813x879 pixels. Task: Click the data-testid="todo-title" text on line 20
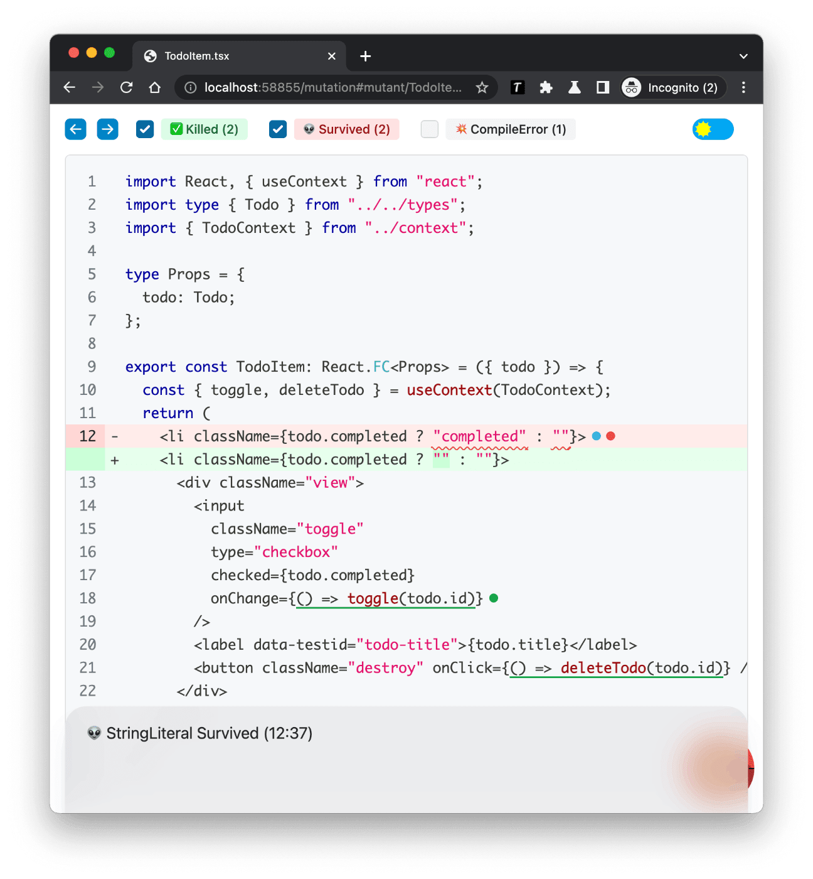(x=356, y=645)
